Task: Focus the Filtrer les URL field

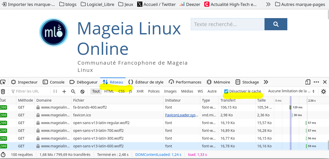Action: tap(30, 91)
